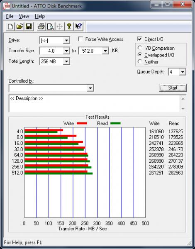This screenshot has width=195, height=249.
Task: Click the Read value 264220
Action: pos(176,155)
